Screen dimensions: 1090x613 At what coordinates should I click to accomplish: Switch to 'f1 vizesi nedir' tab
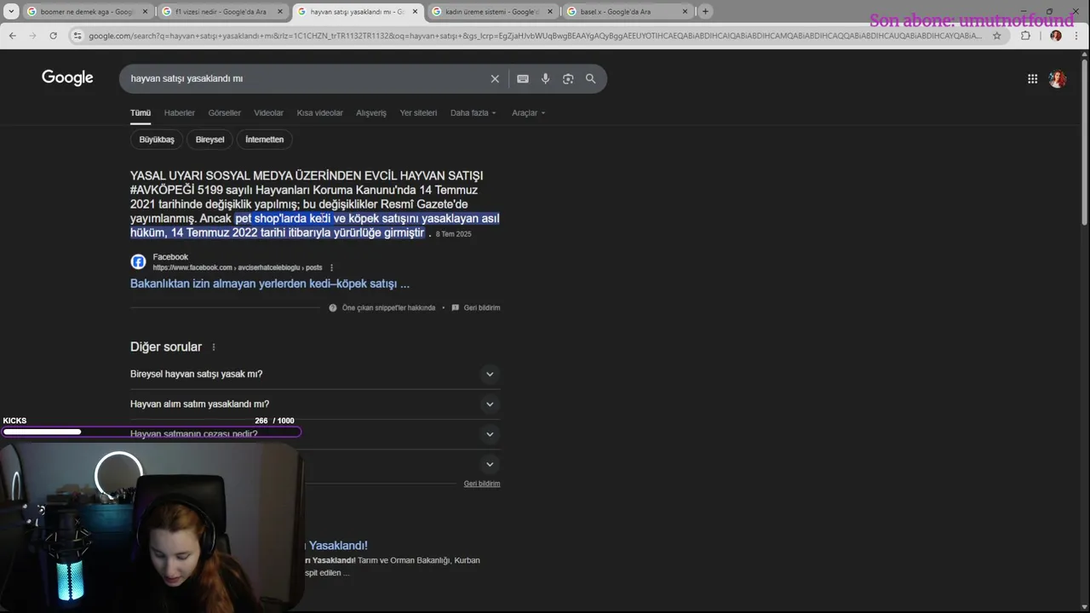tap(221, 12)
